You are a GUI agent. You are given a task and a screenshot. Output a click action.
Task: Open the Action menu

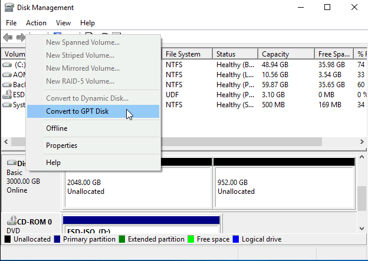(36, 23)
